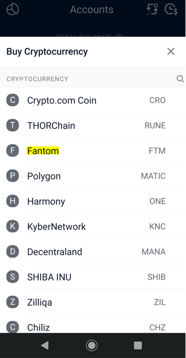Tap the Android home circle button
186x358 pixels.
point(92,345)
